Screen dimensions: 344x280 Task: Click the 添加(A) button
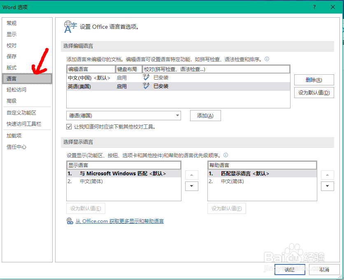[205, 115]
